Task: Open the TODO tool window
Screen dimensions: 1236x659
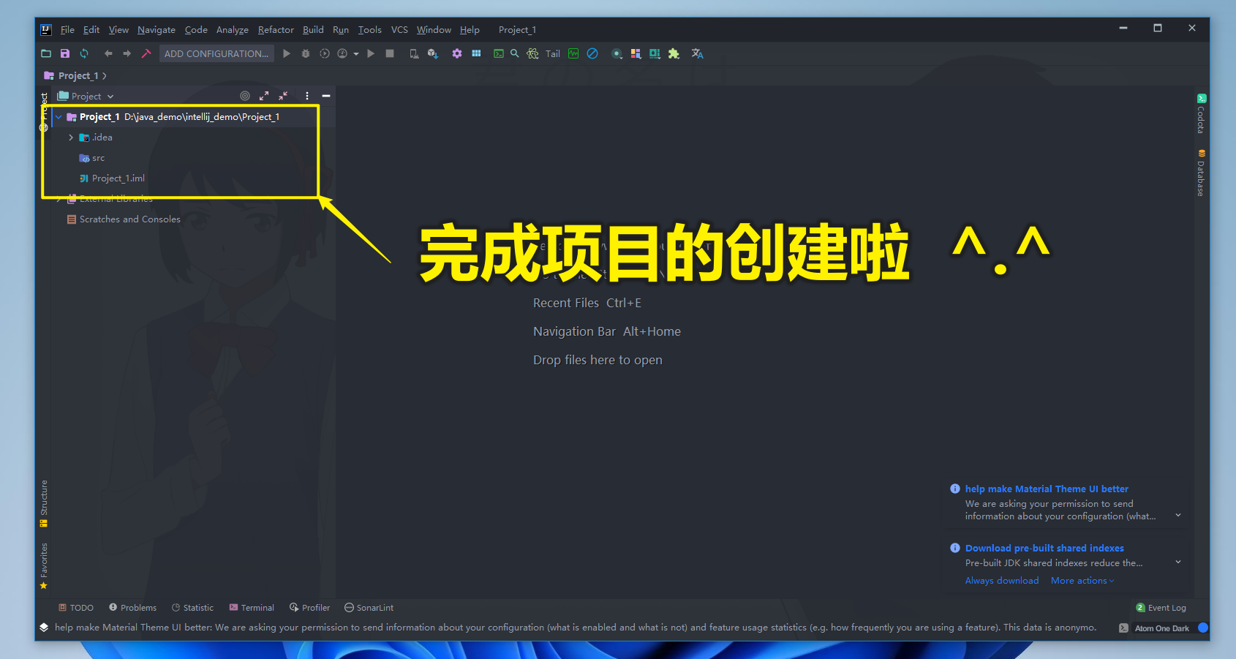Action: (76, 608)
